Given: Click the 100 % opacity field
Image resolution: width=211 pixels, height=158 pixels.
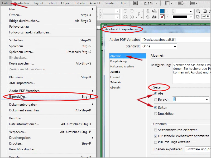Looking at the screenshot, I should (x=205, y=17).
